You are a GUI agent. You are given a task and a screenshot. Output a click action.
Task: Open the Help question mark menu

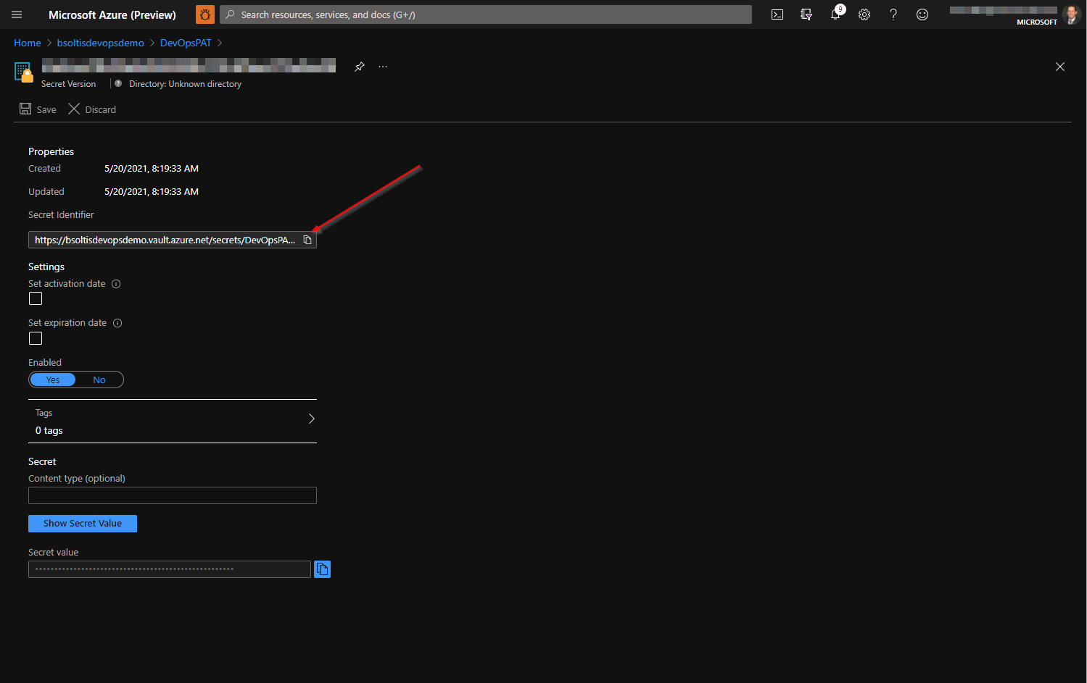click(893, 14)
